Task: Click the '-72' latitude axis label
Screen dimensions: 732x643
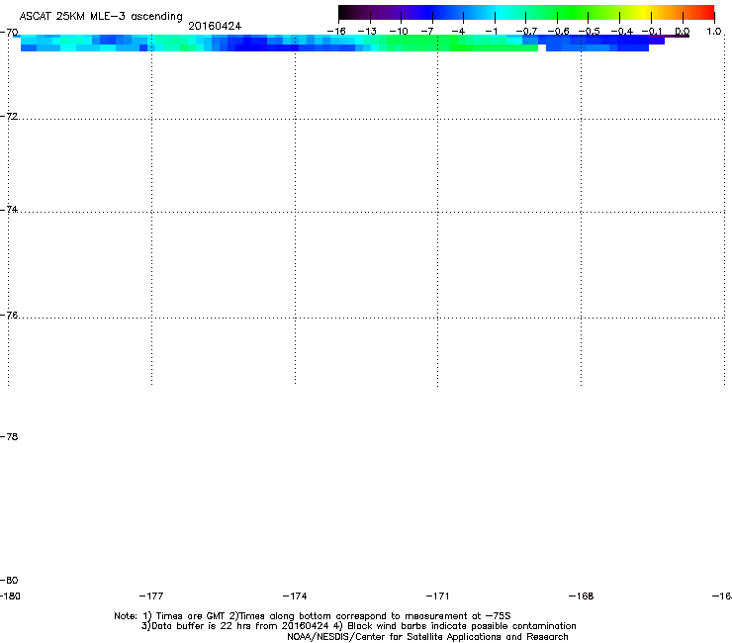Action: click(x=9, y=116)
